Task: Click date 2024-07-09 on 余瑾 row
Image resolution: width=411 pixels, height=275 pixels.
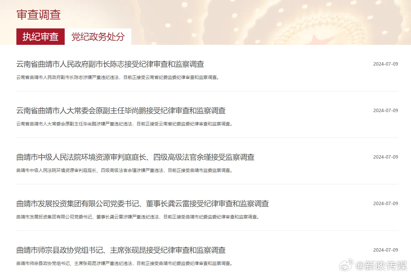Action: tap(386, 157)
